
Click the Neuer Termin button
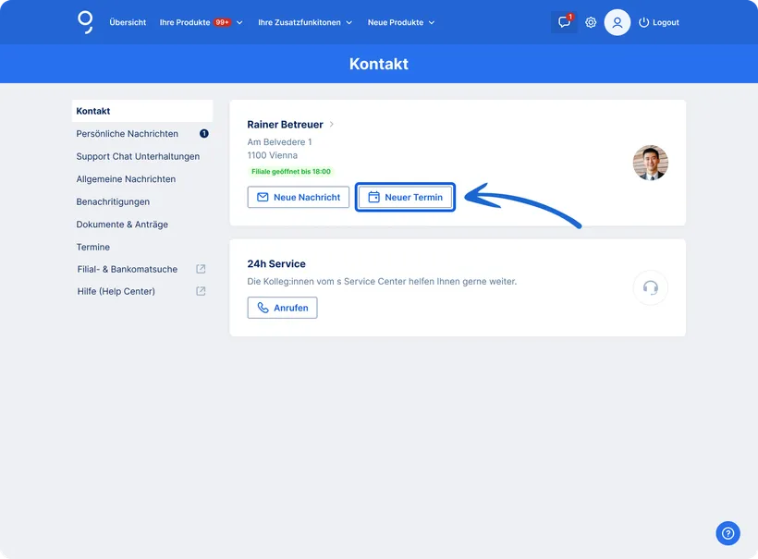pos(405,197)
